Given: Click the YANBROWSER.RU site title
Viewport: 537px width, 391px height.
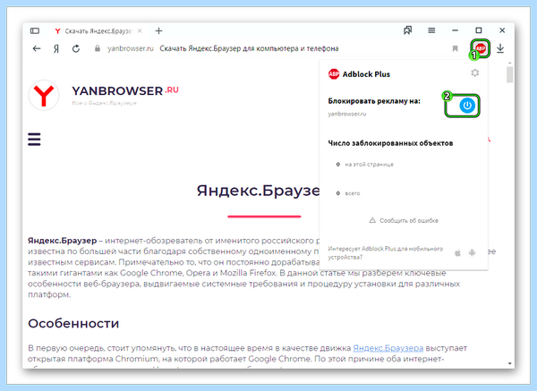Looking at the screenshot, I should pyautogui.click(x=125, y=91).
